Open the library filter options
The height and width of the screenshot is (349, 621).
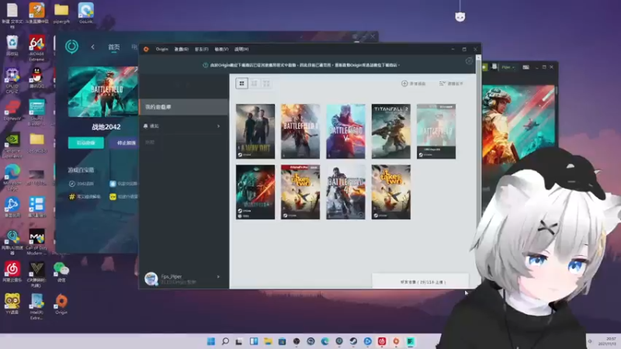451,84
